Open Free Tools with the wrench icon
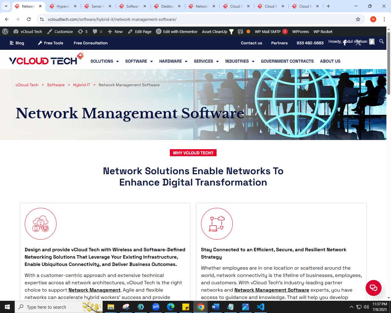 [x=50, y=43]
